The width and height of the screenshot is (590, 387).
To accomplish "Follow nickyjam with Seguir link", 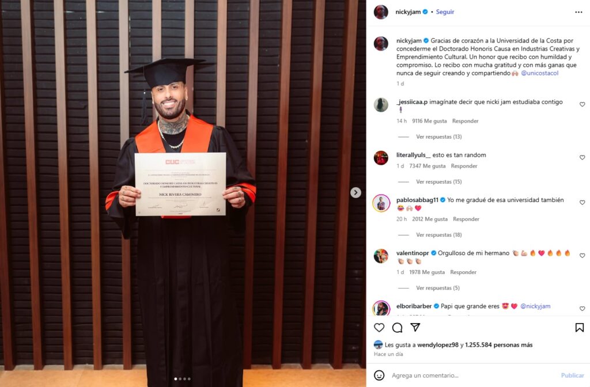I will pyautogui.click(x=445, y=12).
